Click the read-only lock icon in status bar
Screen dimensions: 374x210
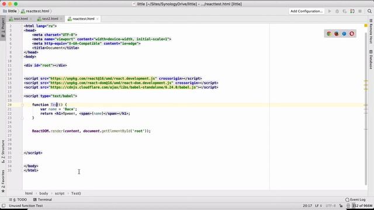click(x=341, y=206)
